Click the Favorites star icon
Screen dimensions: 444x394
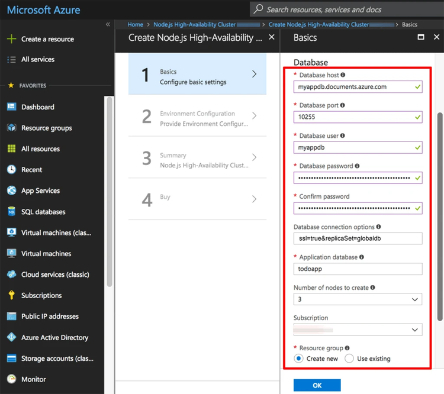pyautogui.click(x=11, y=85)
